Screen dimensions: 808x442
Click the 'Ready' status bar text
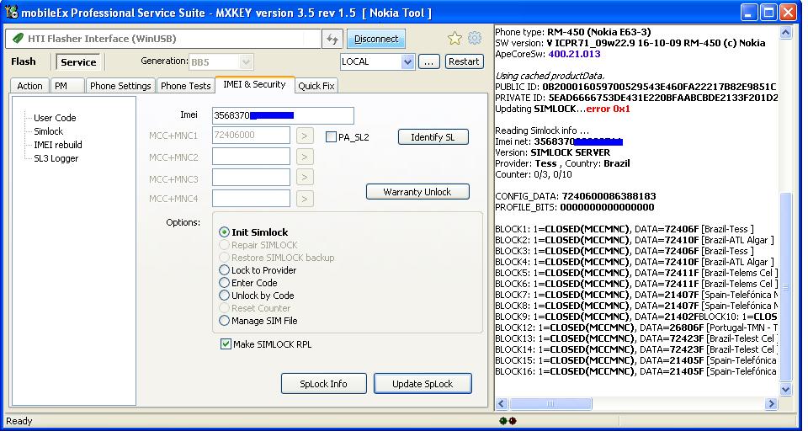click(x=19, y=421)
